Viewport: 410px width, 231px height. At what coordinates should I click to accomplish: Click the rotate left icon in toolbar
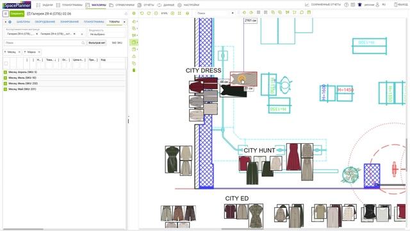pyautogui.click(x=244, y=13)
